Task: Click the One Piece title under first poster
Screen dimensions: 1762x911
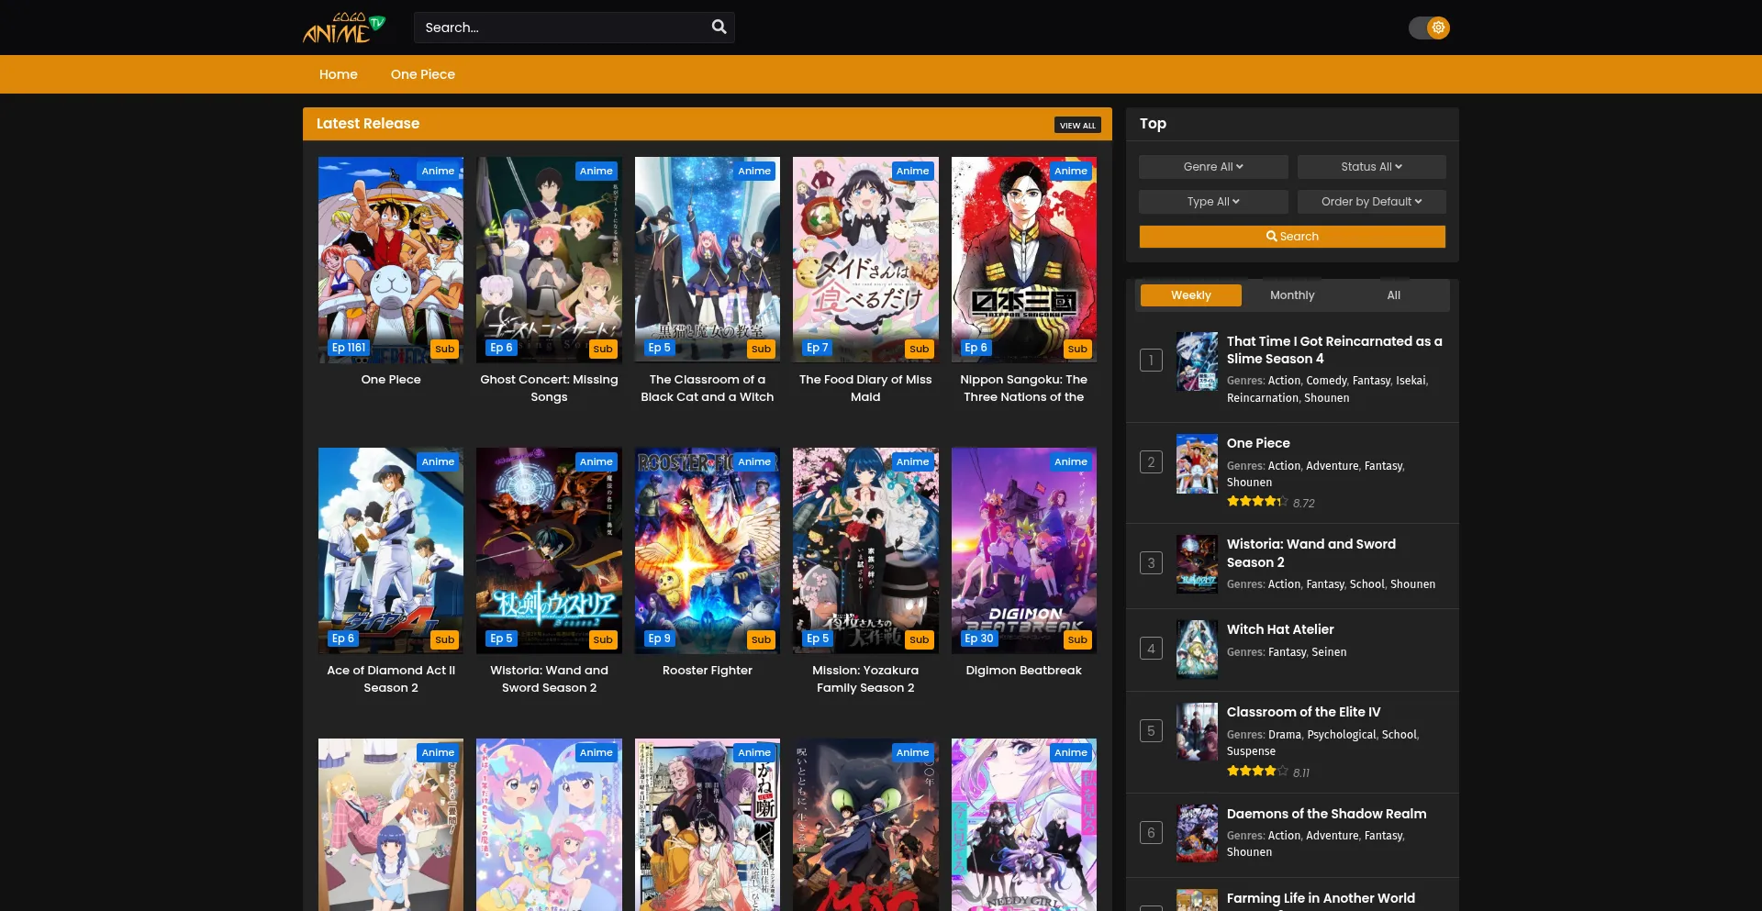Action: tap(391, 380)
